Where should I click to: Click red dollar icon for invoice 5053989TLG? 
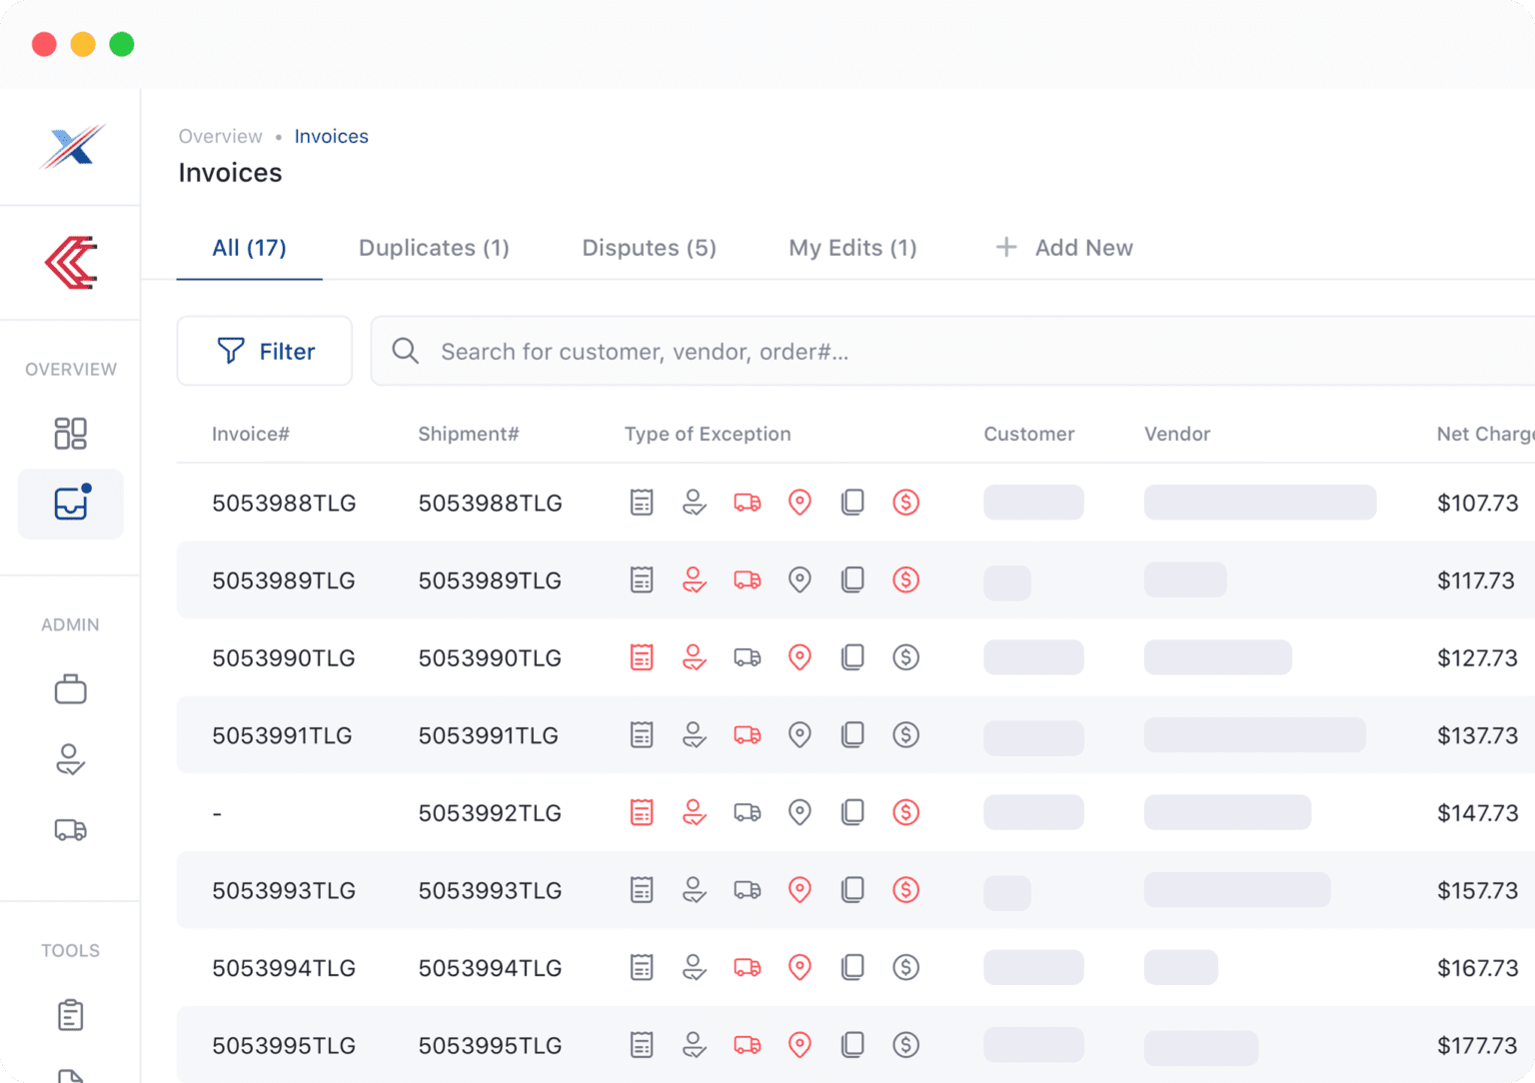[905, 580]
